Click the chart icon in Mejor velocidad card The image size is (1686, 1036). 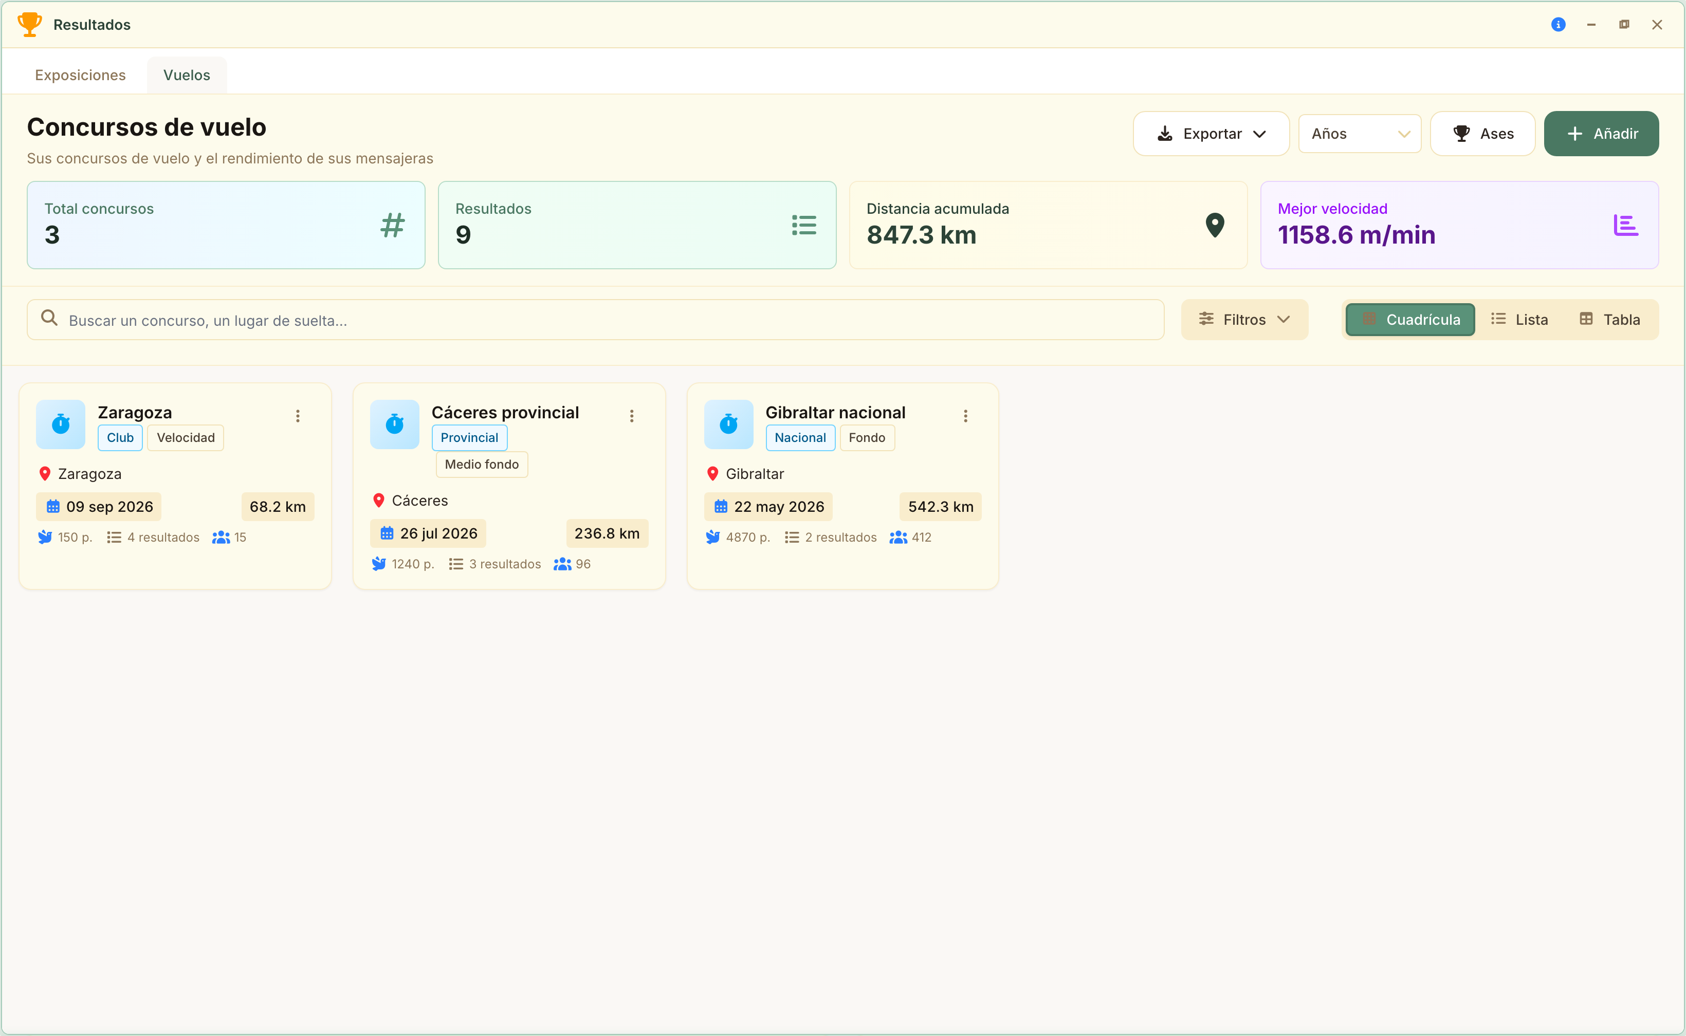1626,225
